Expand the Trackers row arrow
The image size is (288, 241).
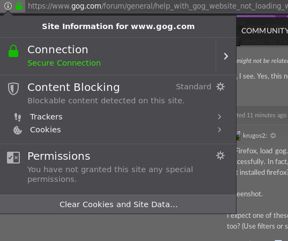[219, 117]
